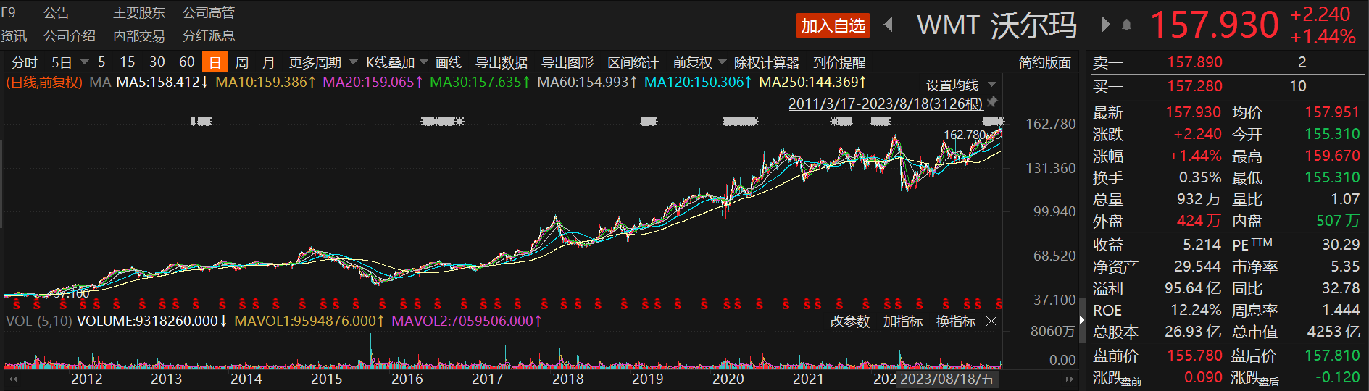
Task: Open the 画线 drawing tool
Action: [x=449, y=62]
